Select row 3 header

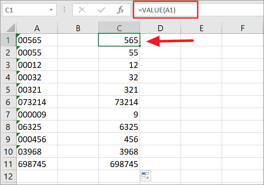(8, 65)
